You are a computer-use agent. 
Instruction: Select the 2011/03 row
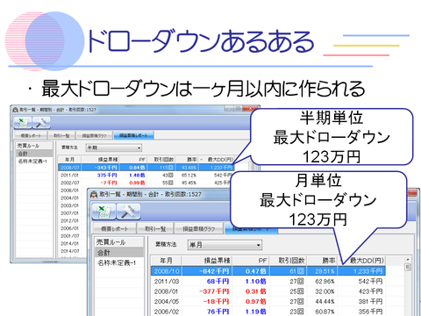point(268,281)
